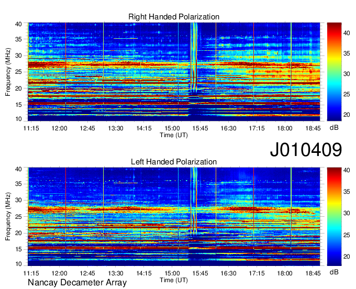This screenshot has width=356, height=289.
Task: Click the 20 value on top colorbar scale
Action: pyautogui.click(x=347, y=115)
